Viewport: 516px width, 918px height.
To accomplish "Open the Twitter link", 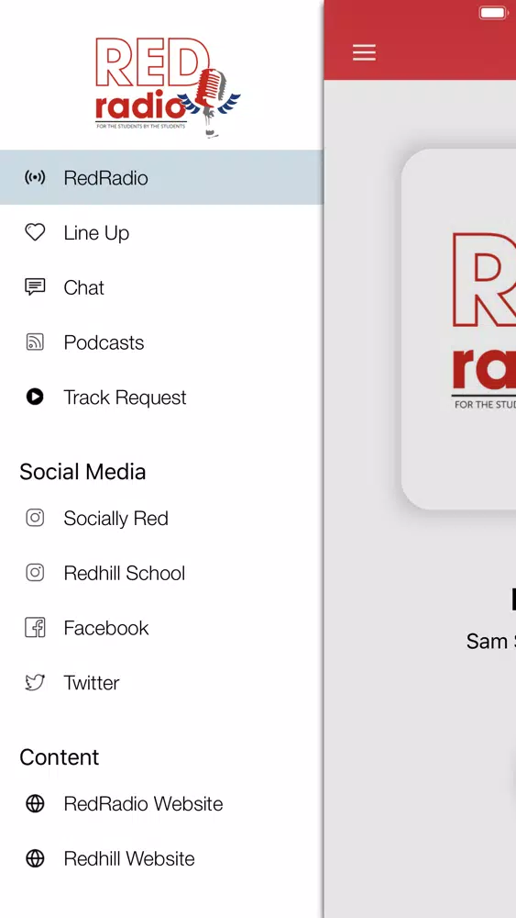I will pos(161,683).
